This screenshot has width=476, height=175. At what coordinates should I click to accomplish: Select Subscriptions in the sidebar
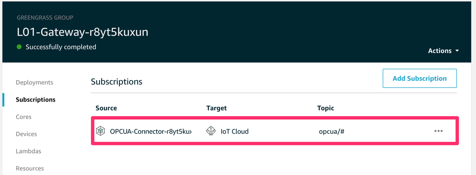(36, 100)
